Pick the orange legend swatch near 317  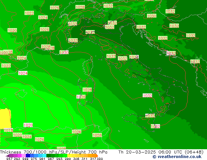point(92,156)
